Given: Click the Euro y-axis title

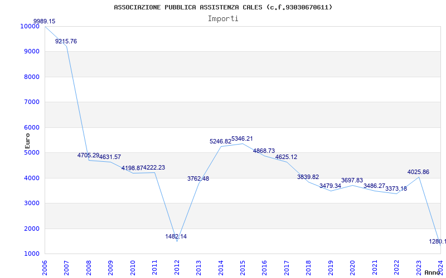Looking at the screenshot, I should [x=27, y=141].
